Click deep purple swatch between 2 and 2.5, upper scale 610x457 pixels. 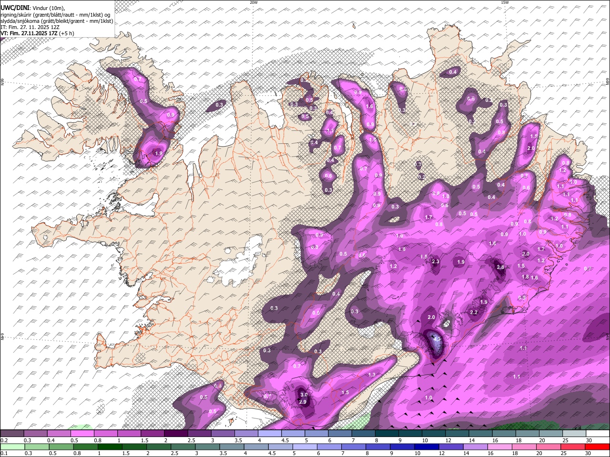(176, 434)
